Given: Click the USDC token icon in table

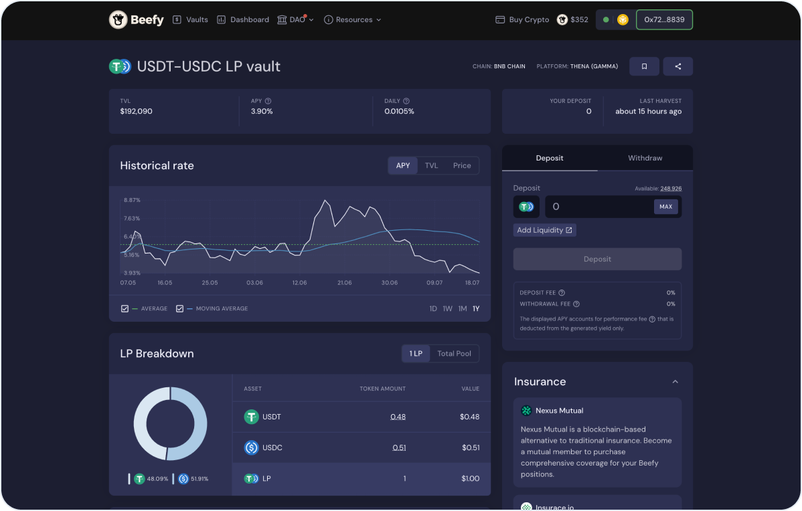Looking at the screenshot, I should click(251, 447).
